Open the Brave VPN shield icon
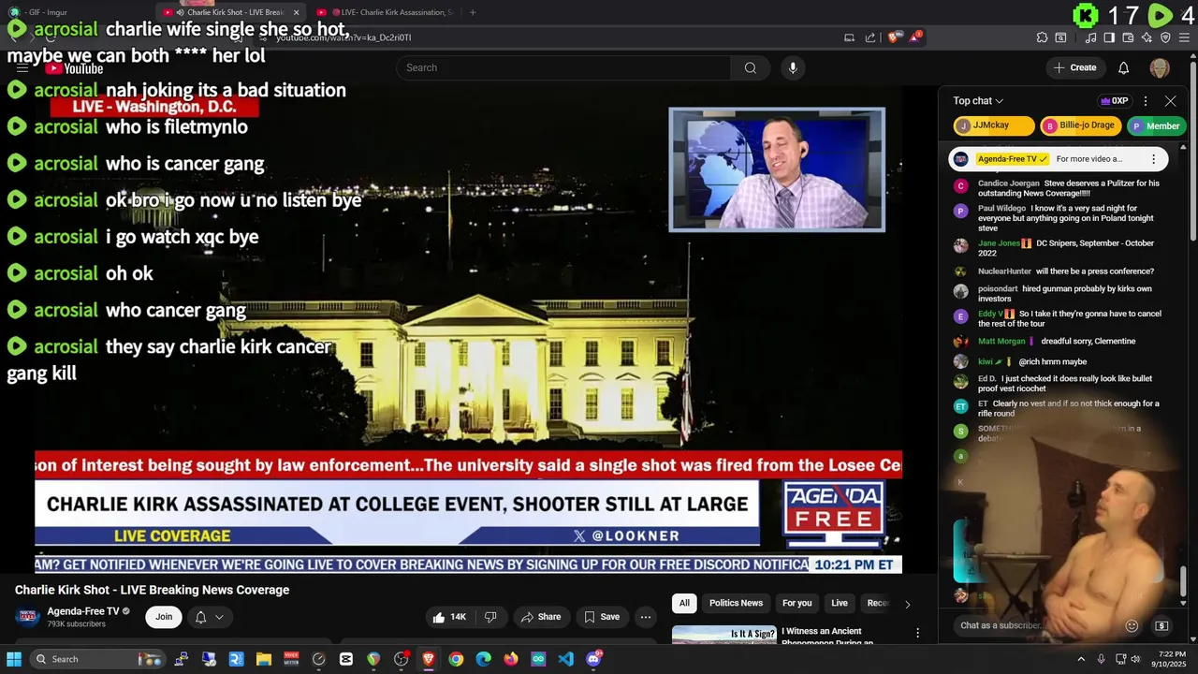 pos(1165,37)
